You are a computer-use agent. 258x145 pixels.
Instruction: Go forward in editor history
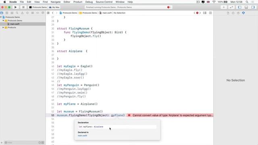coord(56,13)
